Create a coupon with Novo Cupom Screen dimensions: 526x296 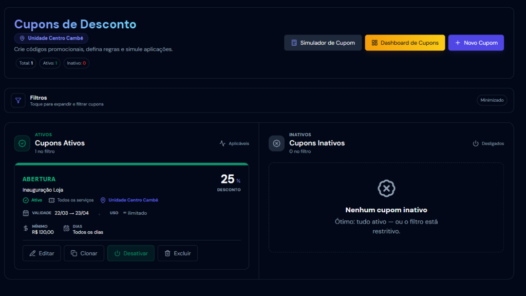pyautogui.click(x=476, y=43)
